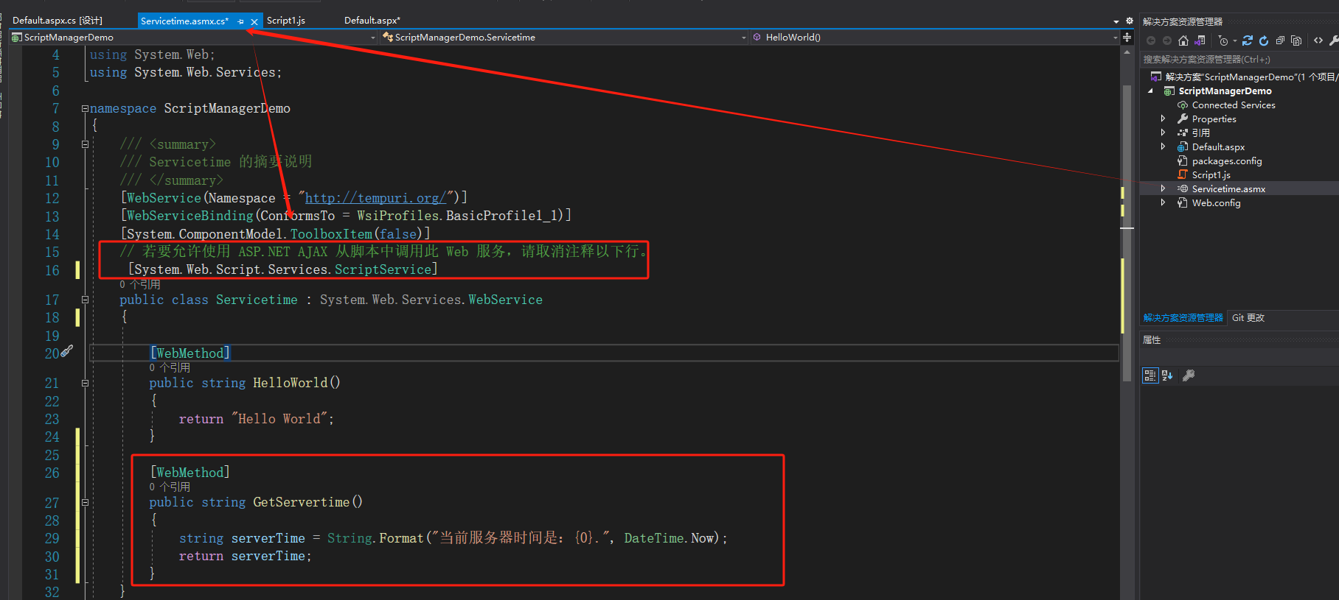Refresh the Solution Explorer tree

click(x=1264, y=40)
